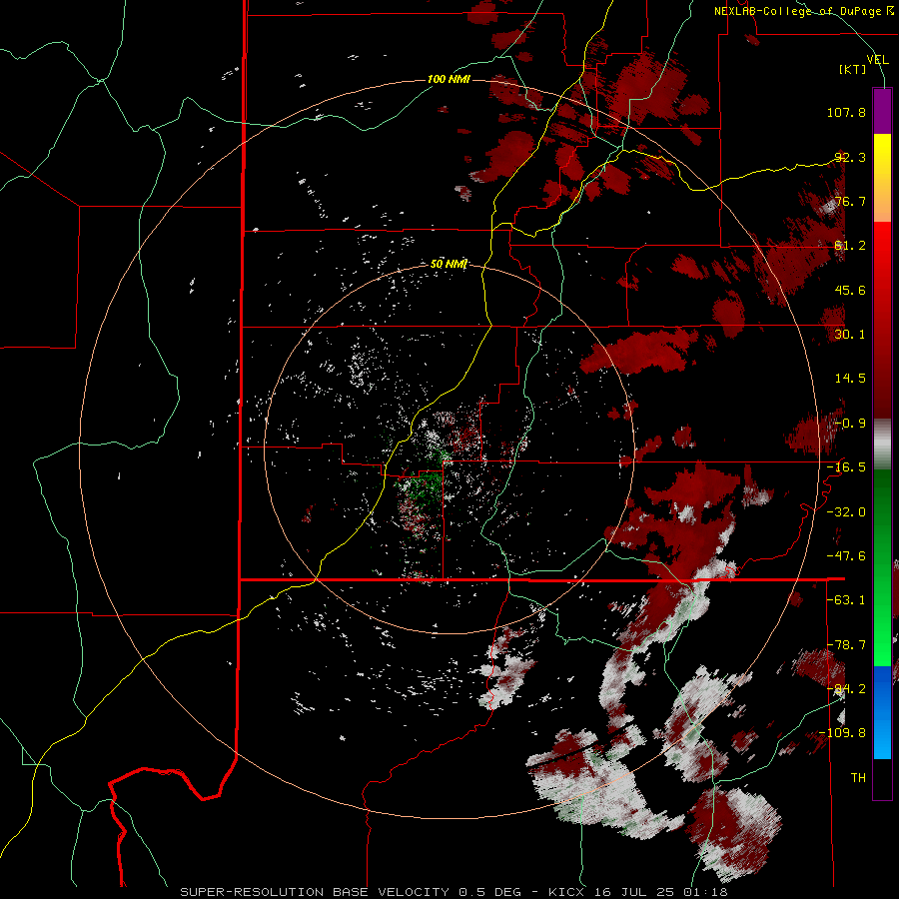
Task: Click the [KT] units label
Action: (x=853, y=69)
